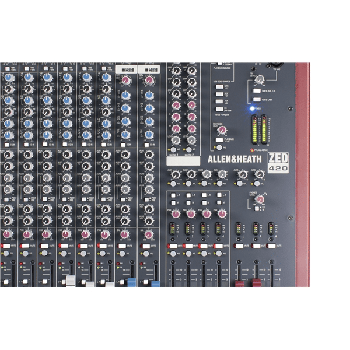
Task: Select AUX 1-2 as USB send source
Action: tap(219, 94)
